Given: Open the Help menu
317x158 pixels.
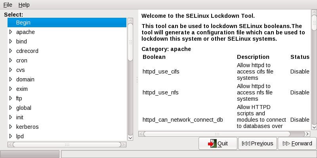Looking at the screenshot, I should (x=24, y=5).
